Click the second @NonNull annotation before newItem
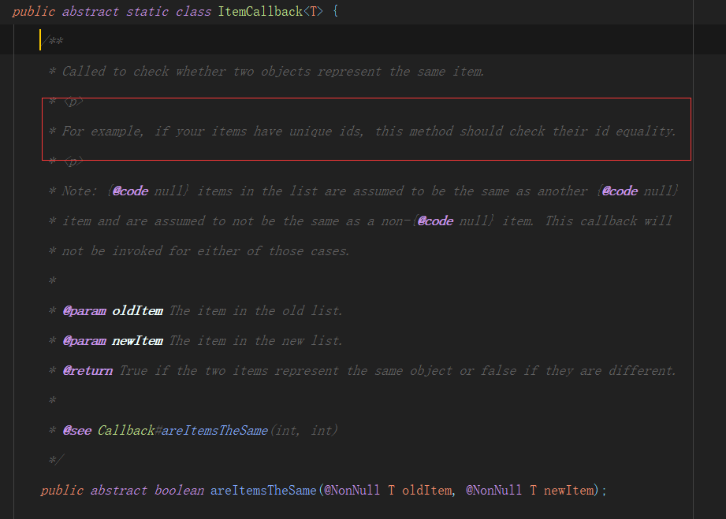726x519 pixels. (x=493, y=491)
